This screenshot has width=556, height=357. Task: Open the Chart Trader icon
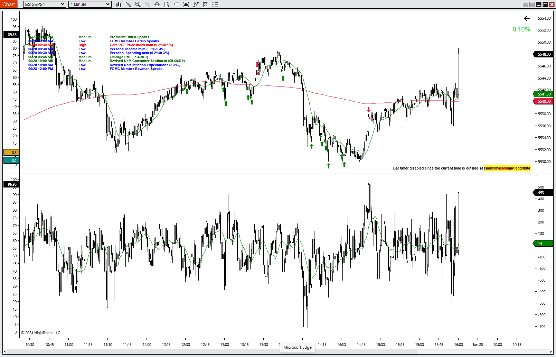pyautogui.click(x=176, y=4)
